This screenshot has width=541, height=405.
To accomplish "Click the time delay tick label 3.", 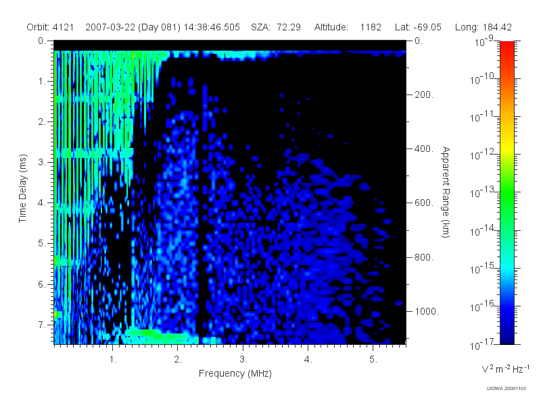I will click(42, 162).
